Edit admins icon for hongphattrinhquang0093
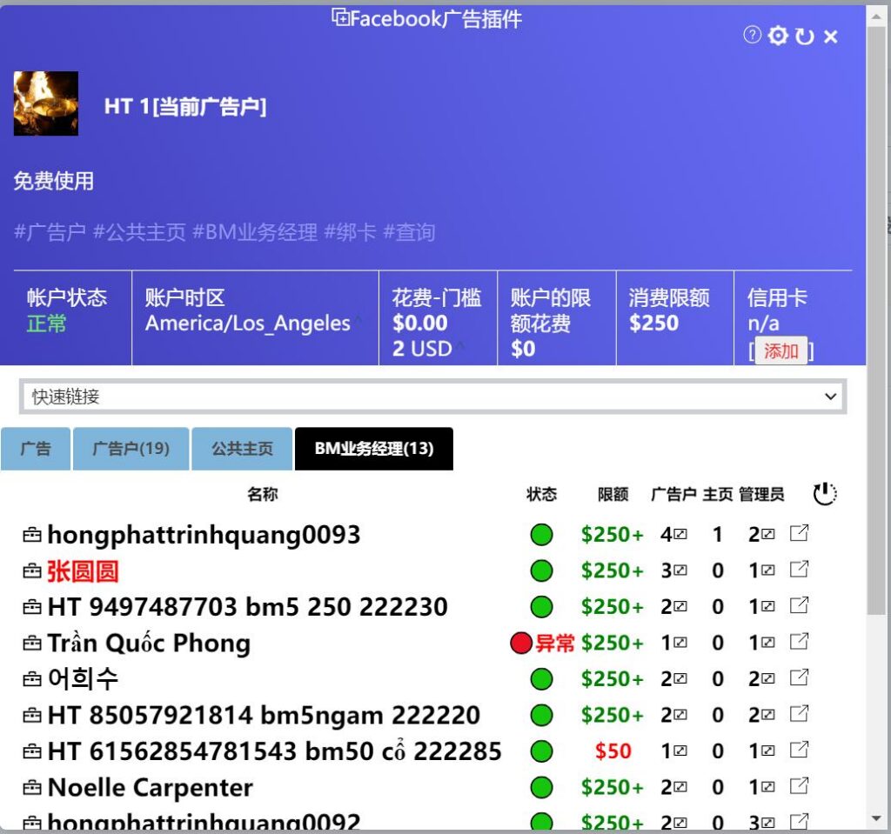Screen dimensions: 891x834 pyautogui.click(x=768, y=535)
